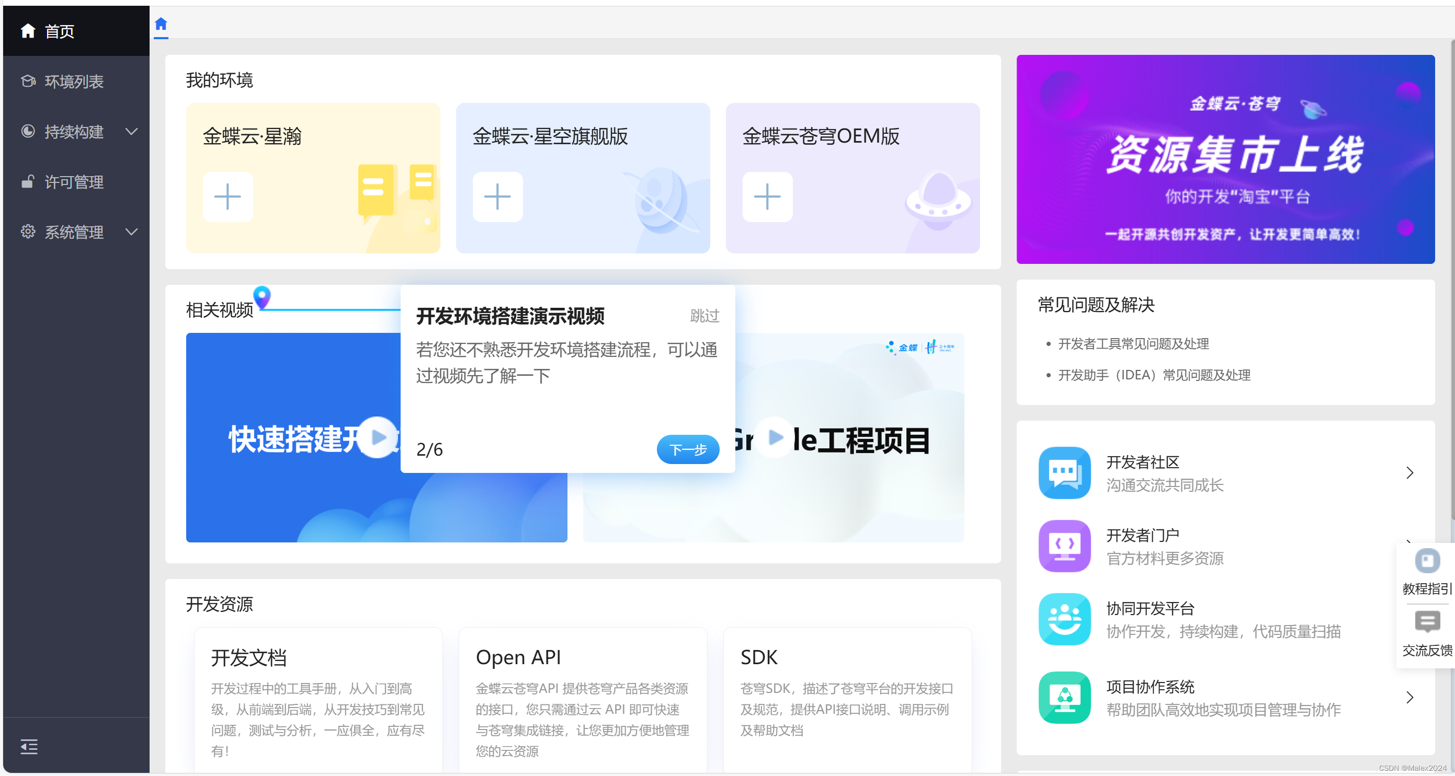Expand the 持续构建 menu chevron

[x=132, y=132]
